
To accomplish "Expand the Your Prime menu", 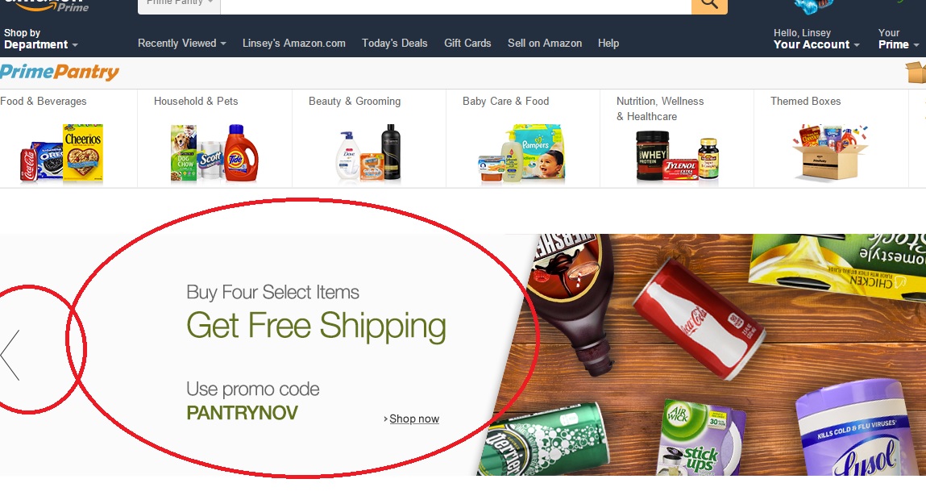I will (899, 39).
